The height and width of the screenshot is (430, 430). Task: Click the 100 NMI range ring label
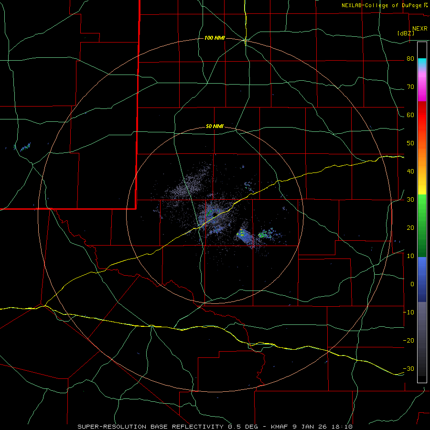[215, 38]
